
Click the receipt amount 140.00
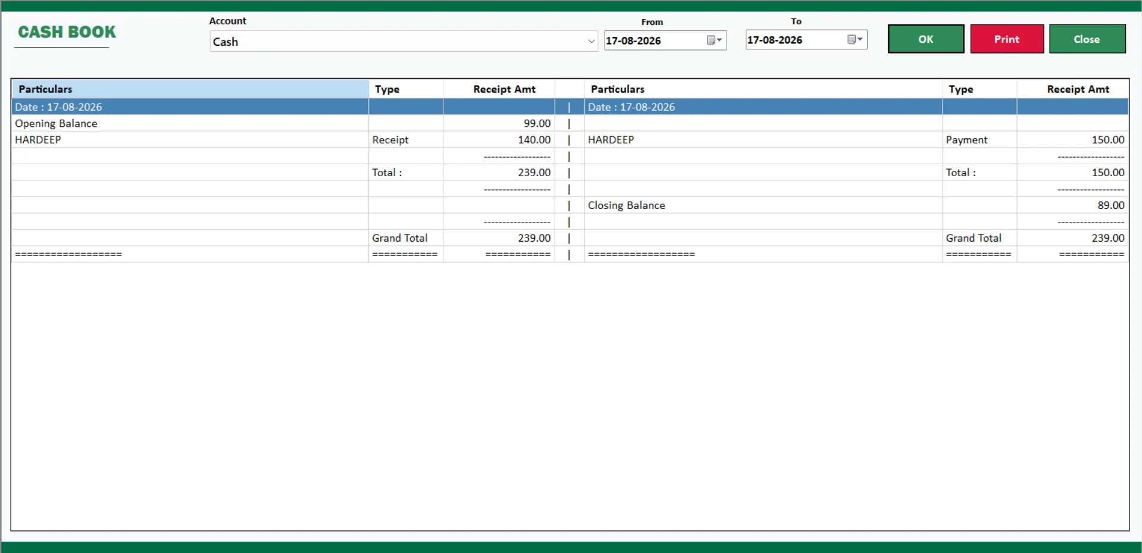[x=534, y=140]
